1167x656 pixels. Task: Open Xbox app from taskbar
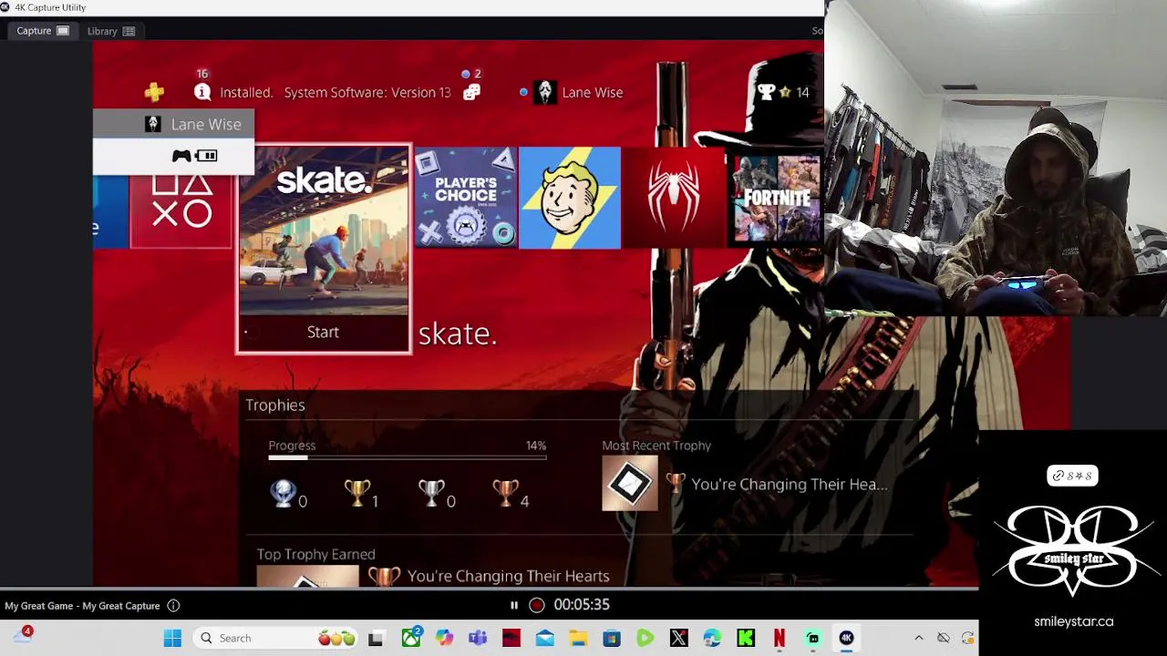(411, 638)
